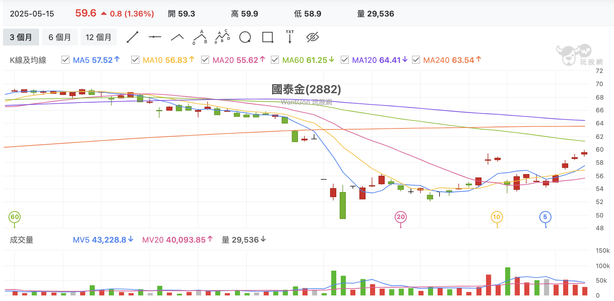Switch to the 12 個月 time range

(x=99, y=37)
